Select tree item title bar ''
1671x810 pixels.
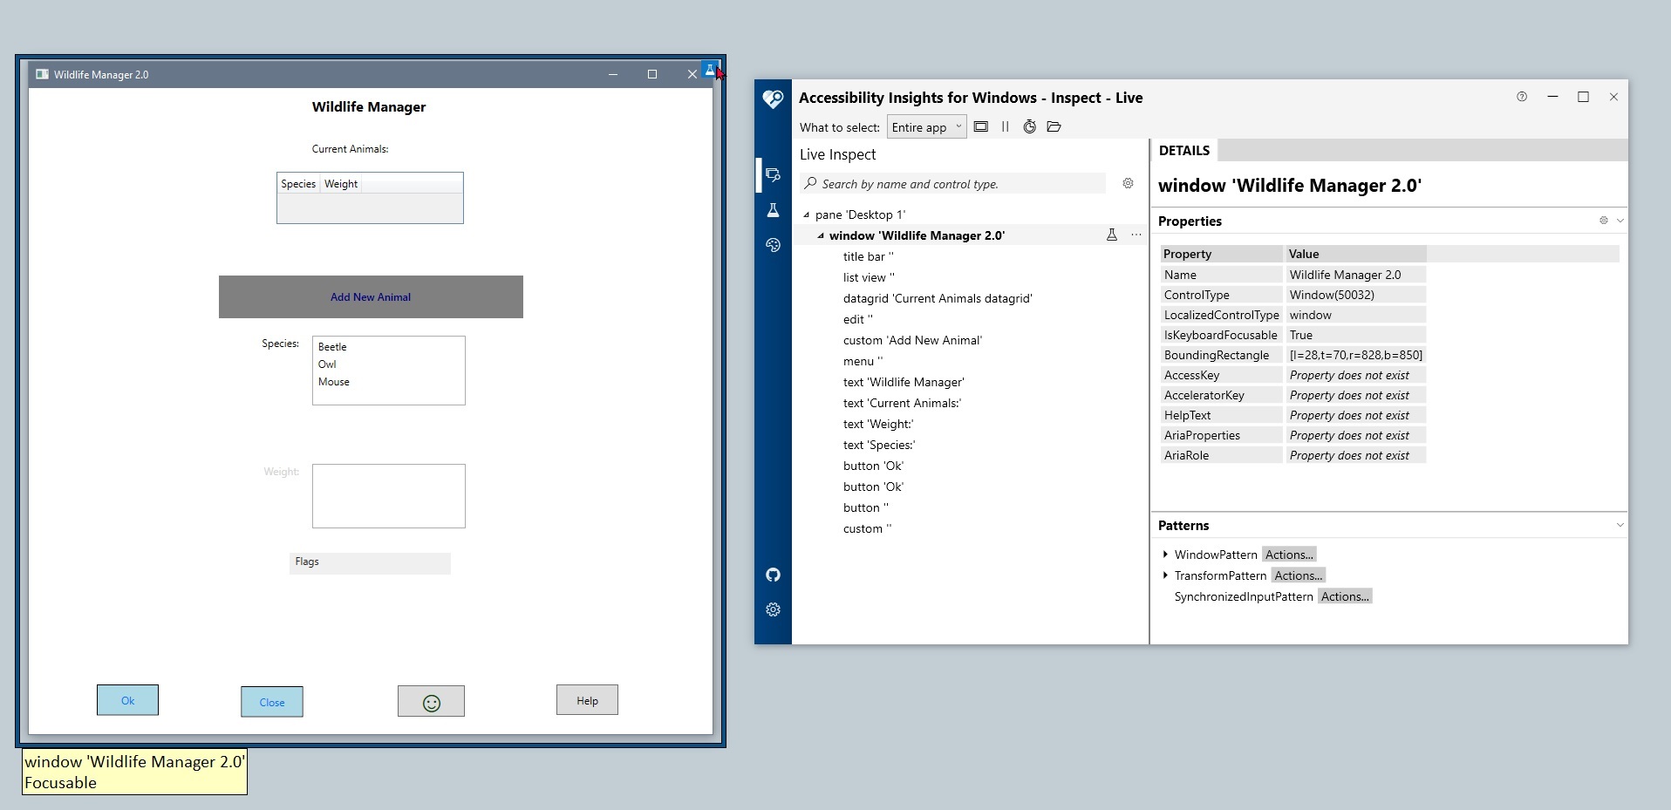click(868, 256)
